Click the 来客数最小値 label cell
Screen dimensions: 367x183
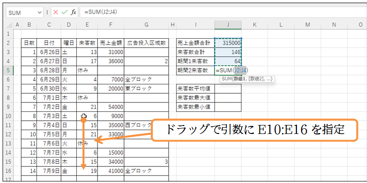[196, 107]
